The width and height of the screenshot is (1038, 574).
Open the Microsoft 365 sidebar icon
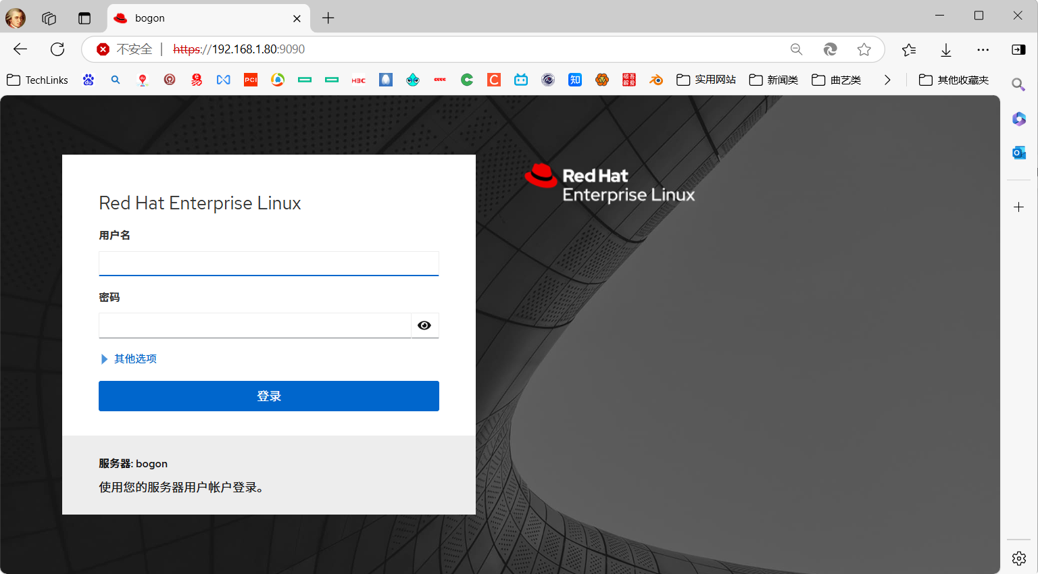click(x=1019, y=119)
